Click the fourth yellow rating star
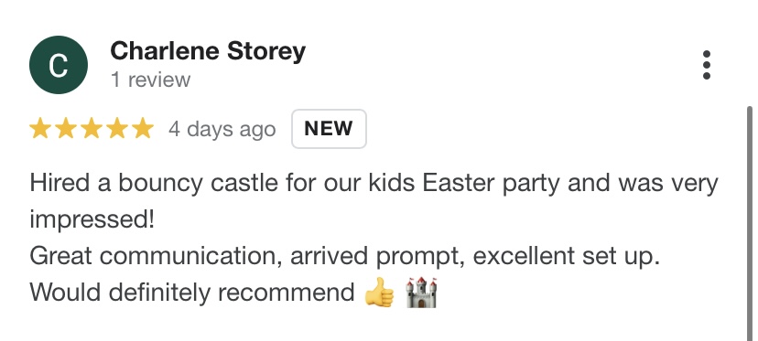 tap(117, 129)
